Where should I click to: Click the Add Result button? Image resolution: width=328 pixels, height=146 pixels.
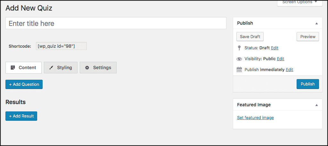pyautogui.click(x=21, y=116)
